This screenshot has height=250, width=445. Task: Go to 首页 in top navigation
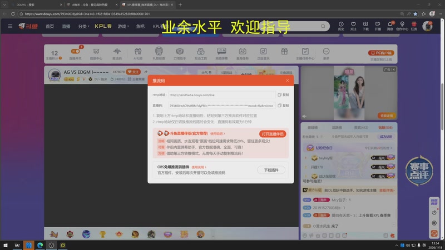click(50, 26)
